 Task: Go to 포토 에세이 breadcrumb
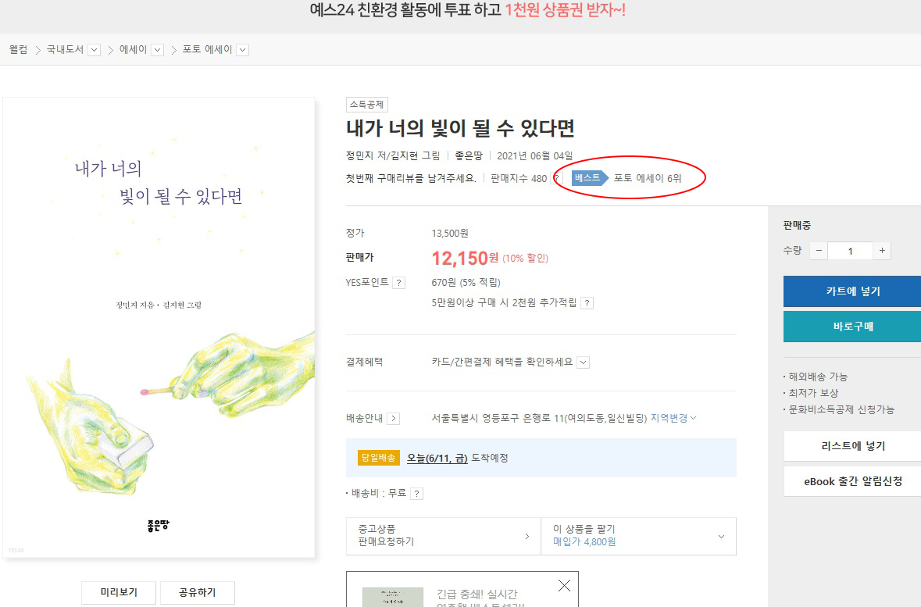[x=207, y=50]
